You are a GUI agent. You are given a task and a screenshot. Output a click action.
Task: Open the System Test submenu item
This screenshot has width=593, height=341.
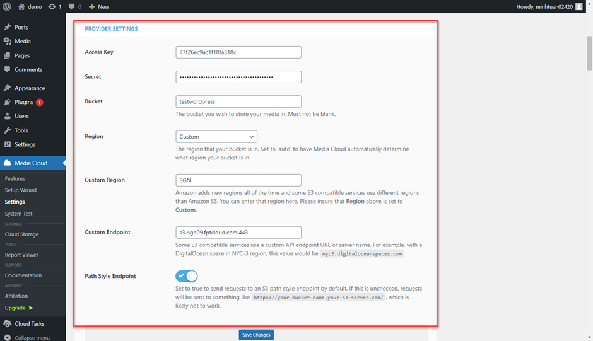(x=18, y=214)
